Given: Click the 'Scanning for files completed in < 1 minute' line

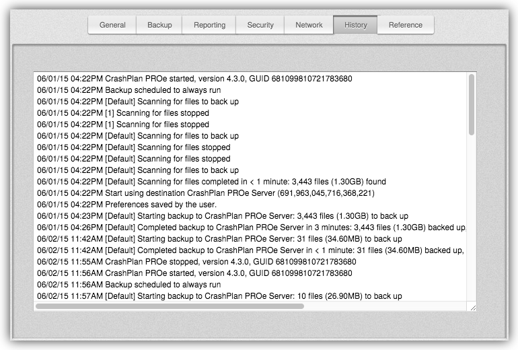Looking at the screenshot, I should click(211, 182).
